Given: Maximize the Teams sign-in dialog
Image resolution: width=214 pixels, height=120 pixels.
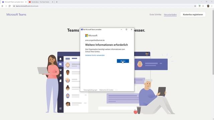Looking at the screenshot, I should click(x=126, y=29).
